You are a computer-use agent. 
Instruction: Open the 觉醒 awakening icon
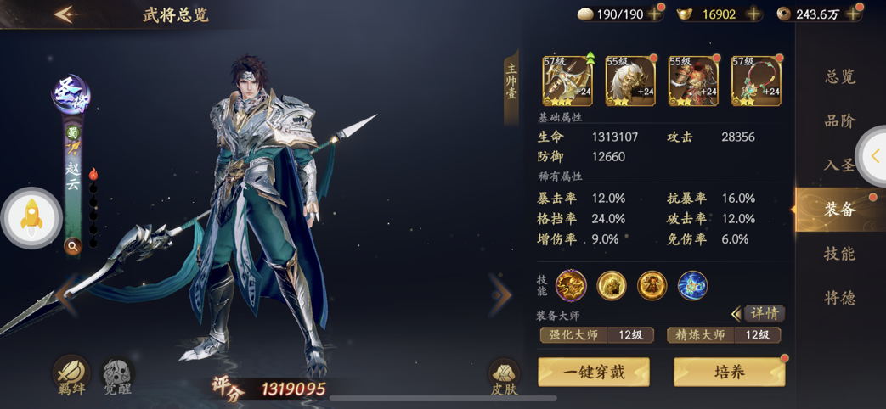pyautogui.click(x=117, y=374)
